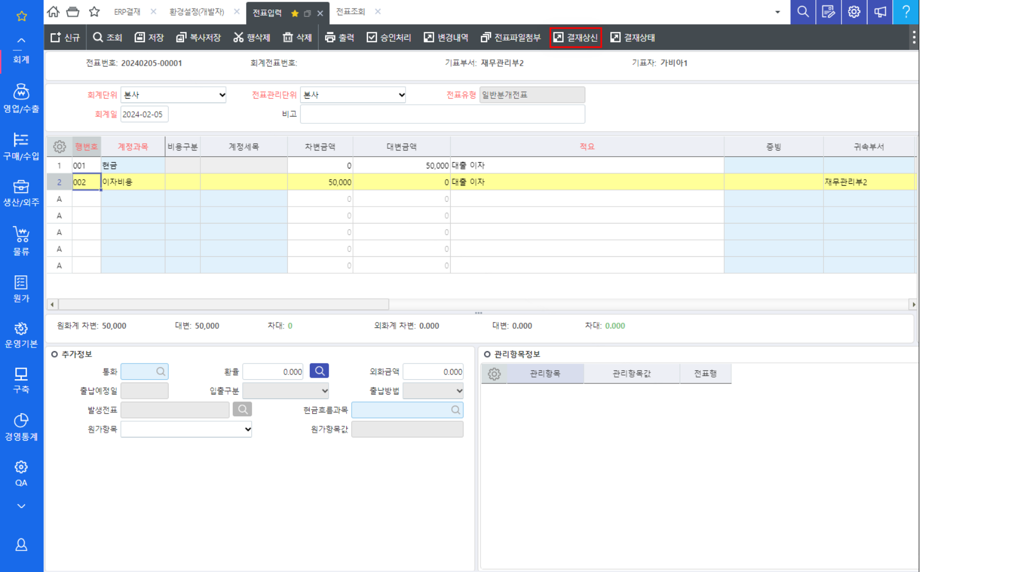Click 변경내역 change history button
The height and width of the screenshot is (572, 1018).
pos(446,38)
